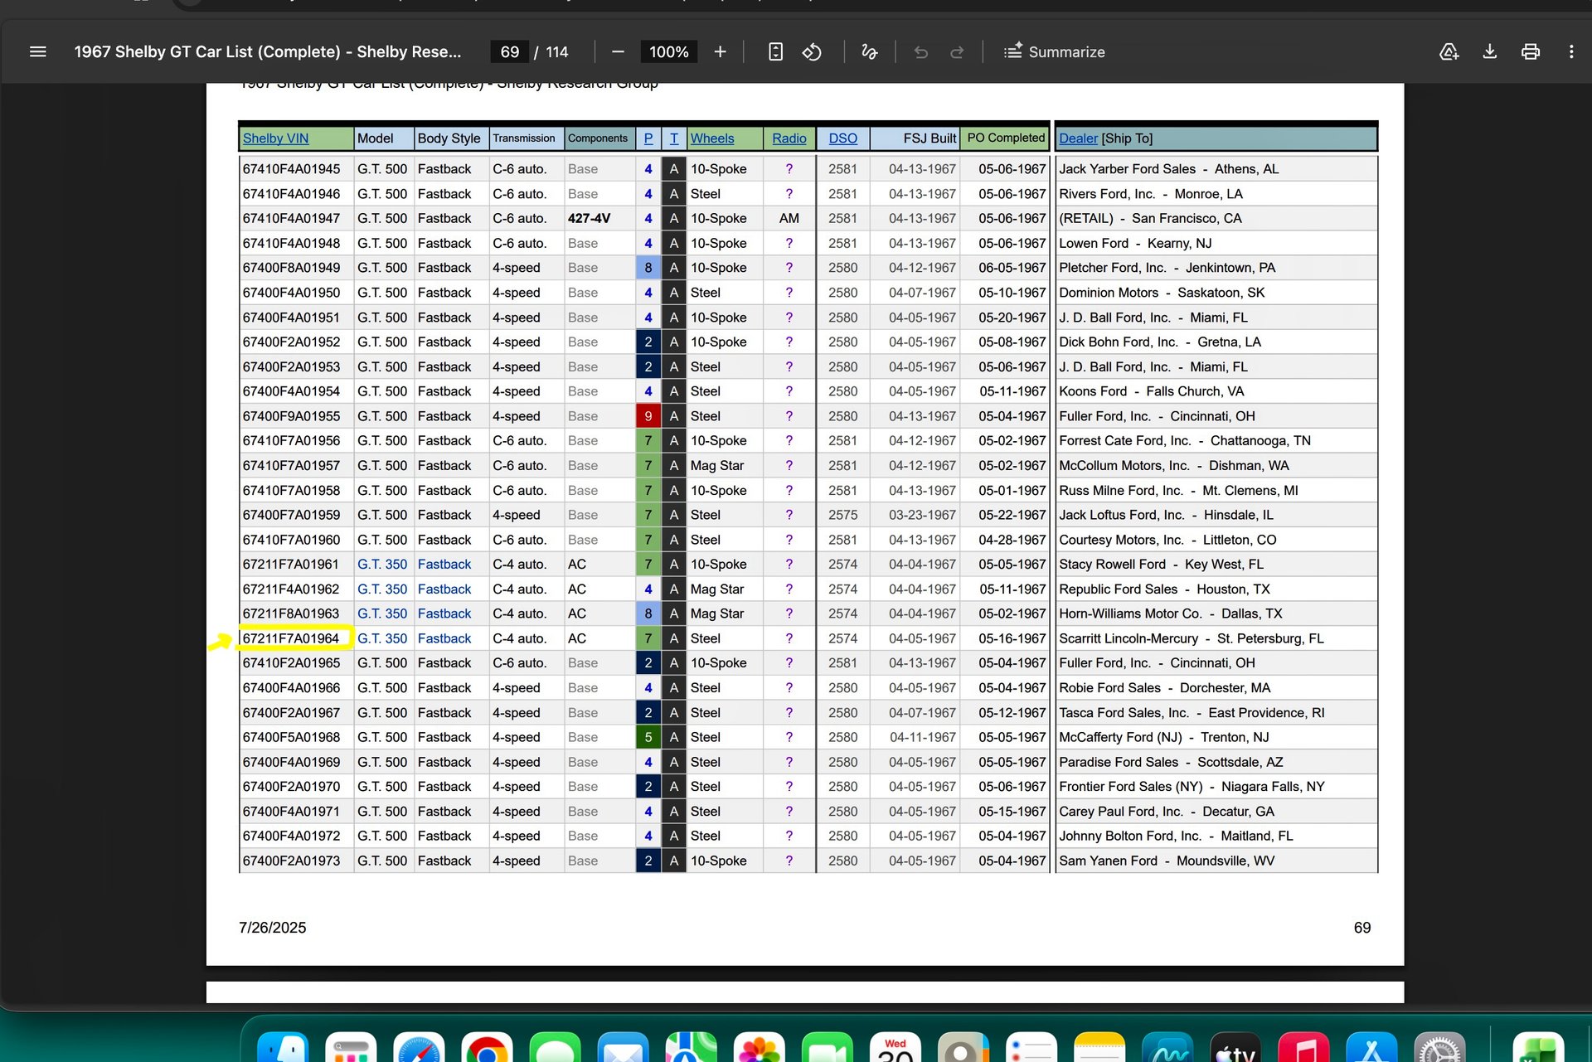The width and height of the screenshot is (1592, 1062).
Task: Open the Dealer header link
Action: coord(1078,138)
